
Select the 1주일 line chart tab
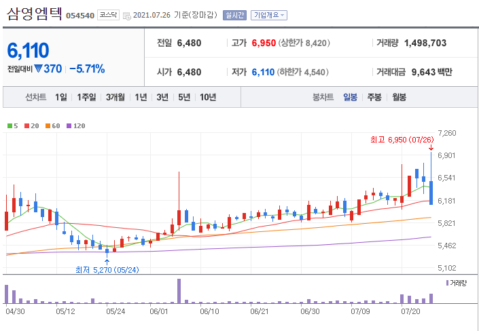tap(86, 97)
